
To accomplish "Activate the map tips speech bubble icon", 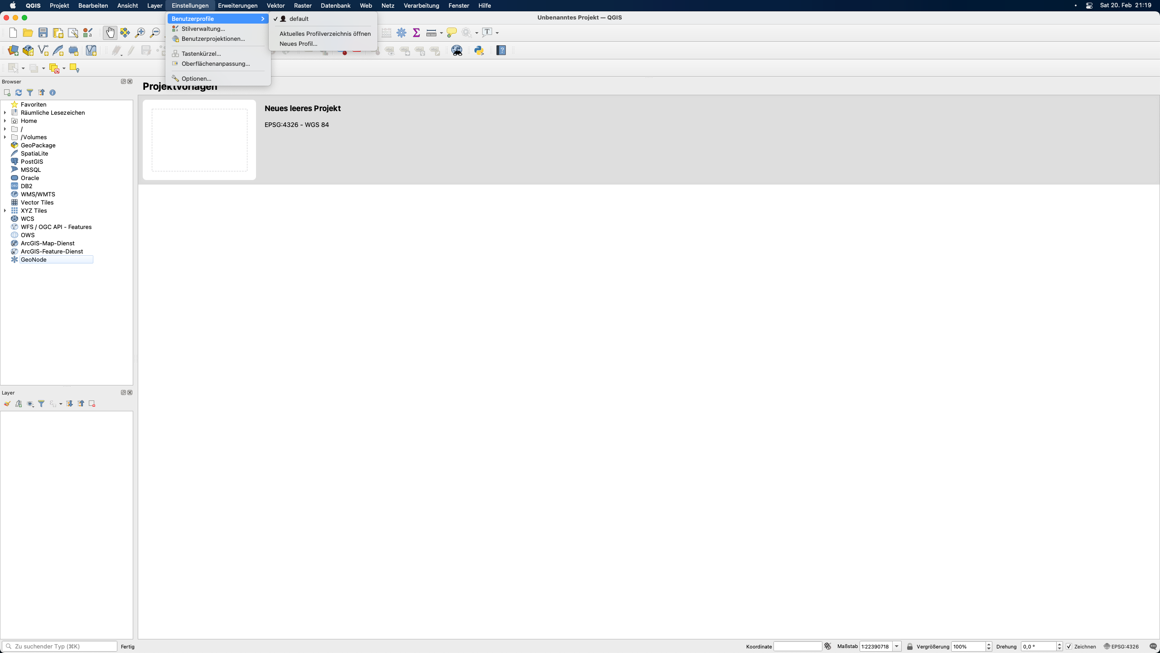I will point(451,33).
